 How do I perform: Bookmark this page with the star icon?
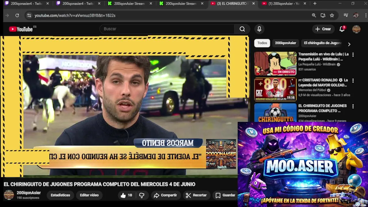pos(332,16)
